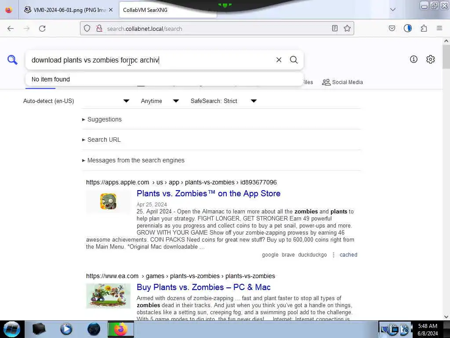Open the SearXNG about info icon
This screenshot has height=338, width=450.
click(x=414, y=59)
